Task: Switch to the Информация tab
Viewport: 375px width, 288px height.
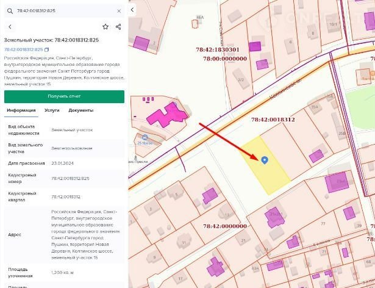Action: 21,110
